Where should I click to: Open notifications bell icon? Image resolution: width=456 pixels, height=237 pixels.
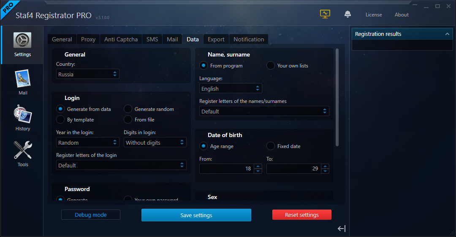click(x=347, y=14)
